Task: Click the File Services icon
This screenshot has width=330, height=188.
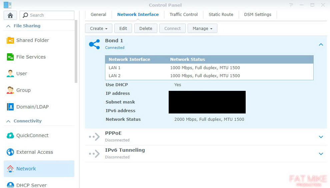Action: [10, 57]
